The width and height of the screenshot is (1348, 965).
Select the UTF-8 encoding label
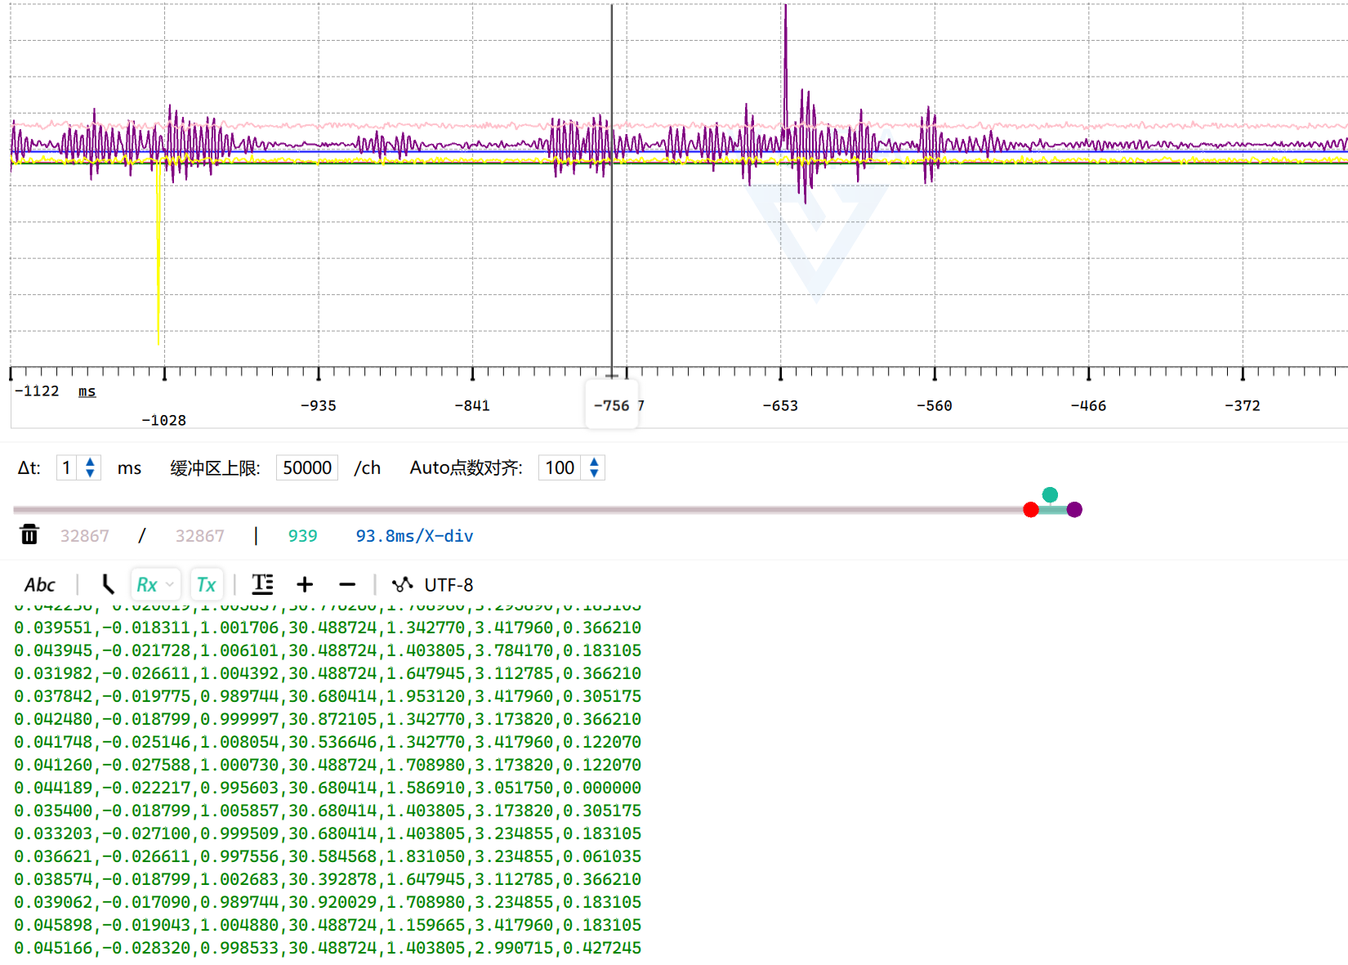449,585
